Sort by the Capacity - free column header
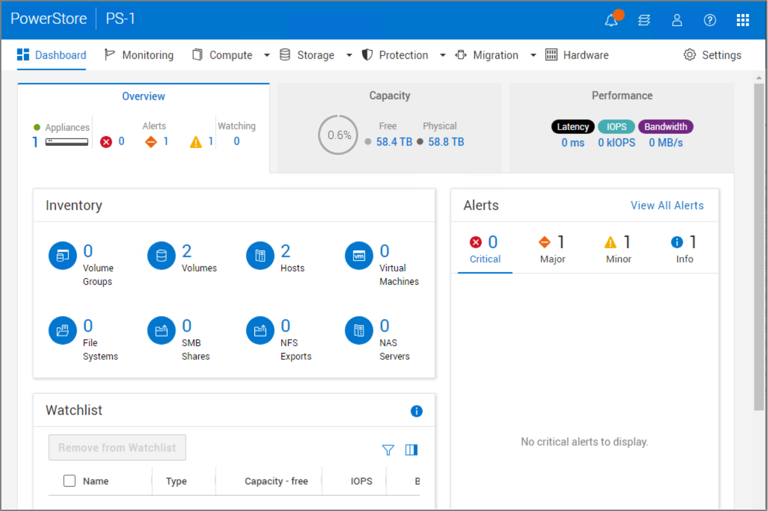768x511 pixels. click(x=276, y=481)
